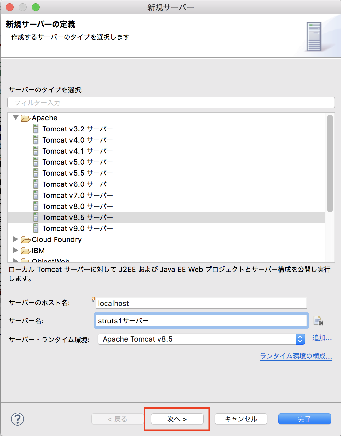Click the 完了 button
The width and height of the screenshot is (341, 436).
(x=305, y=419)
